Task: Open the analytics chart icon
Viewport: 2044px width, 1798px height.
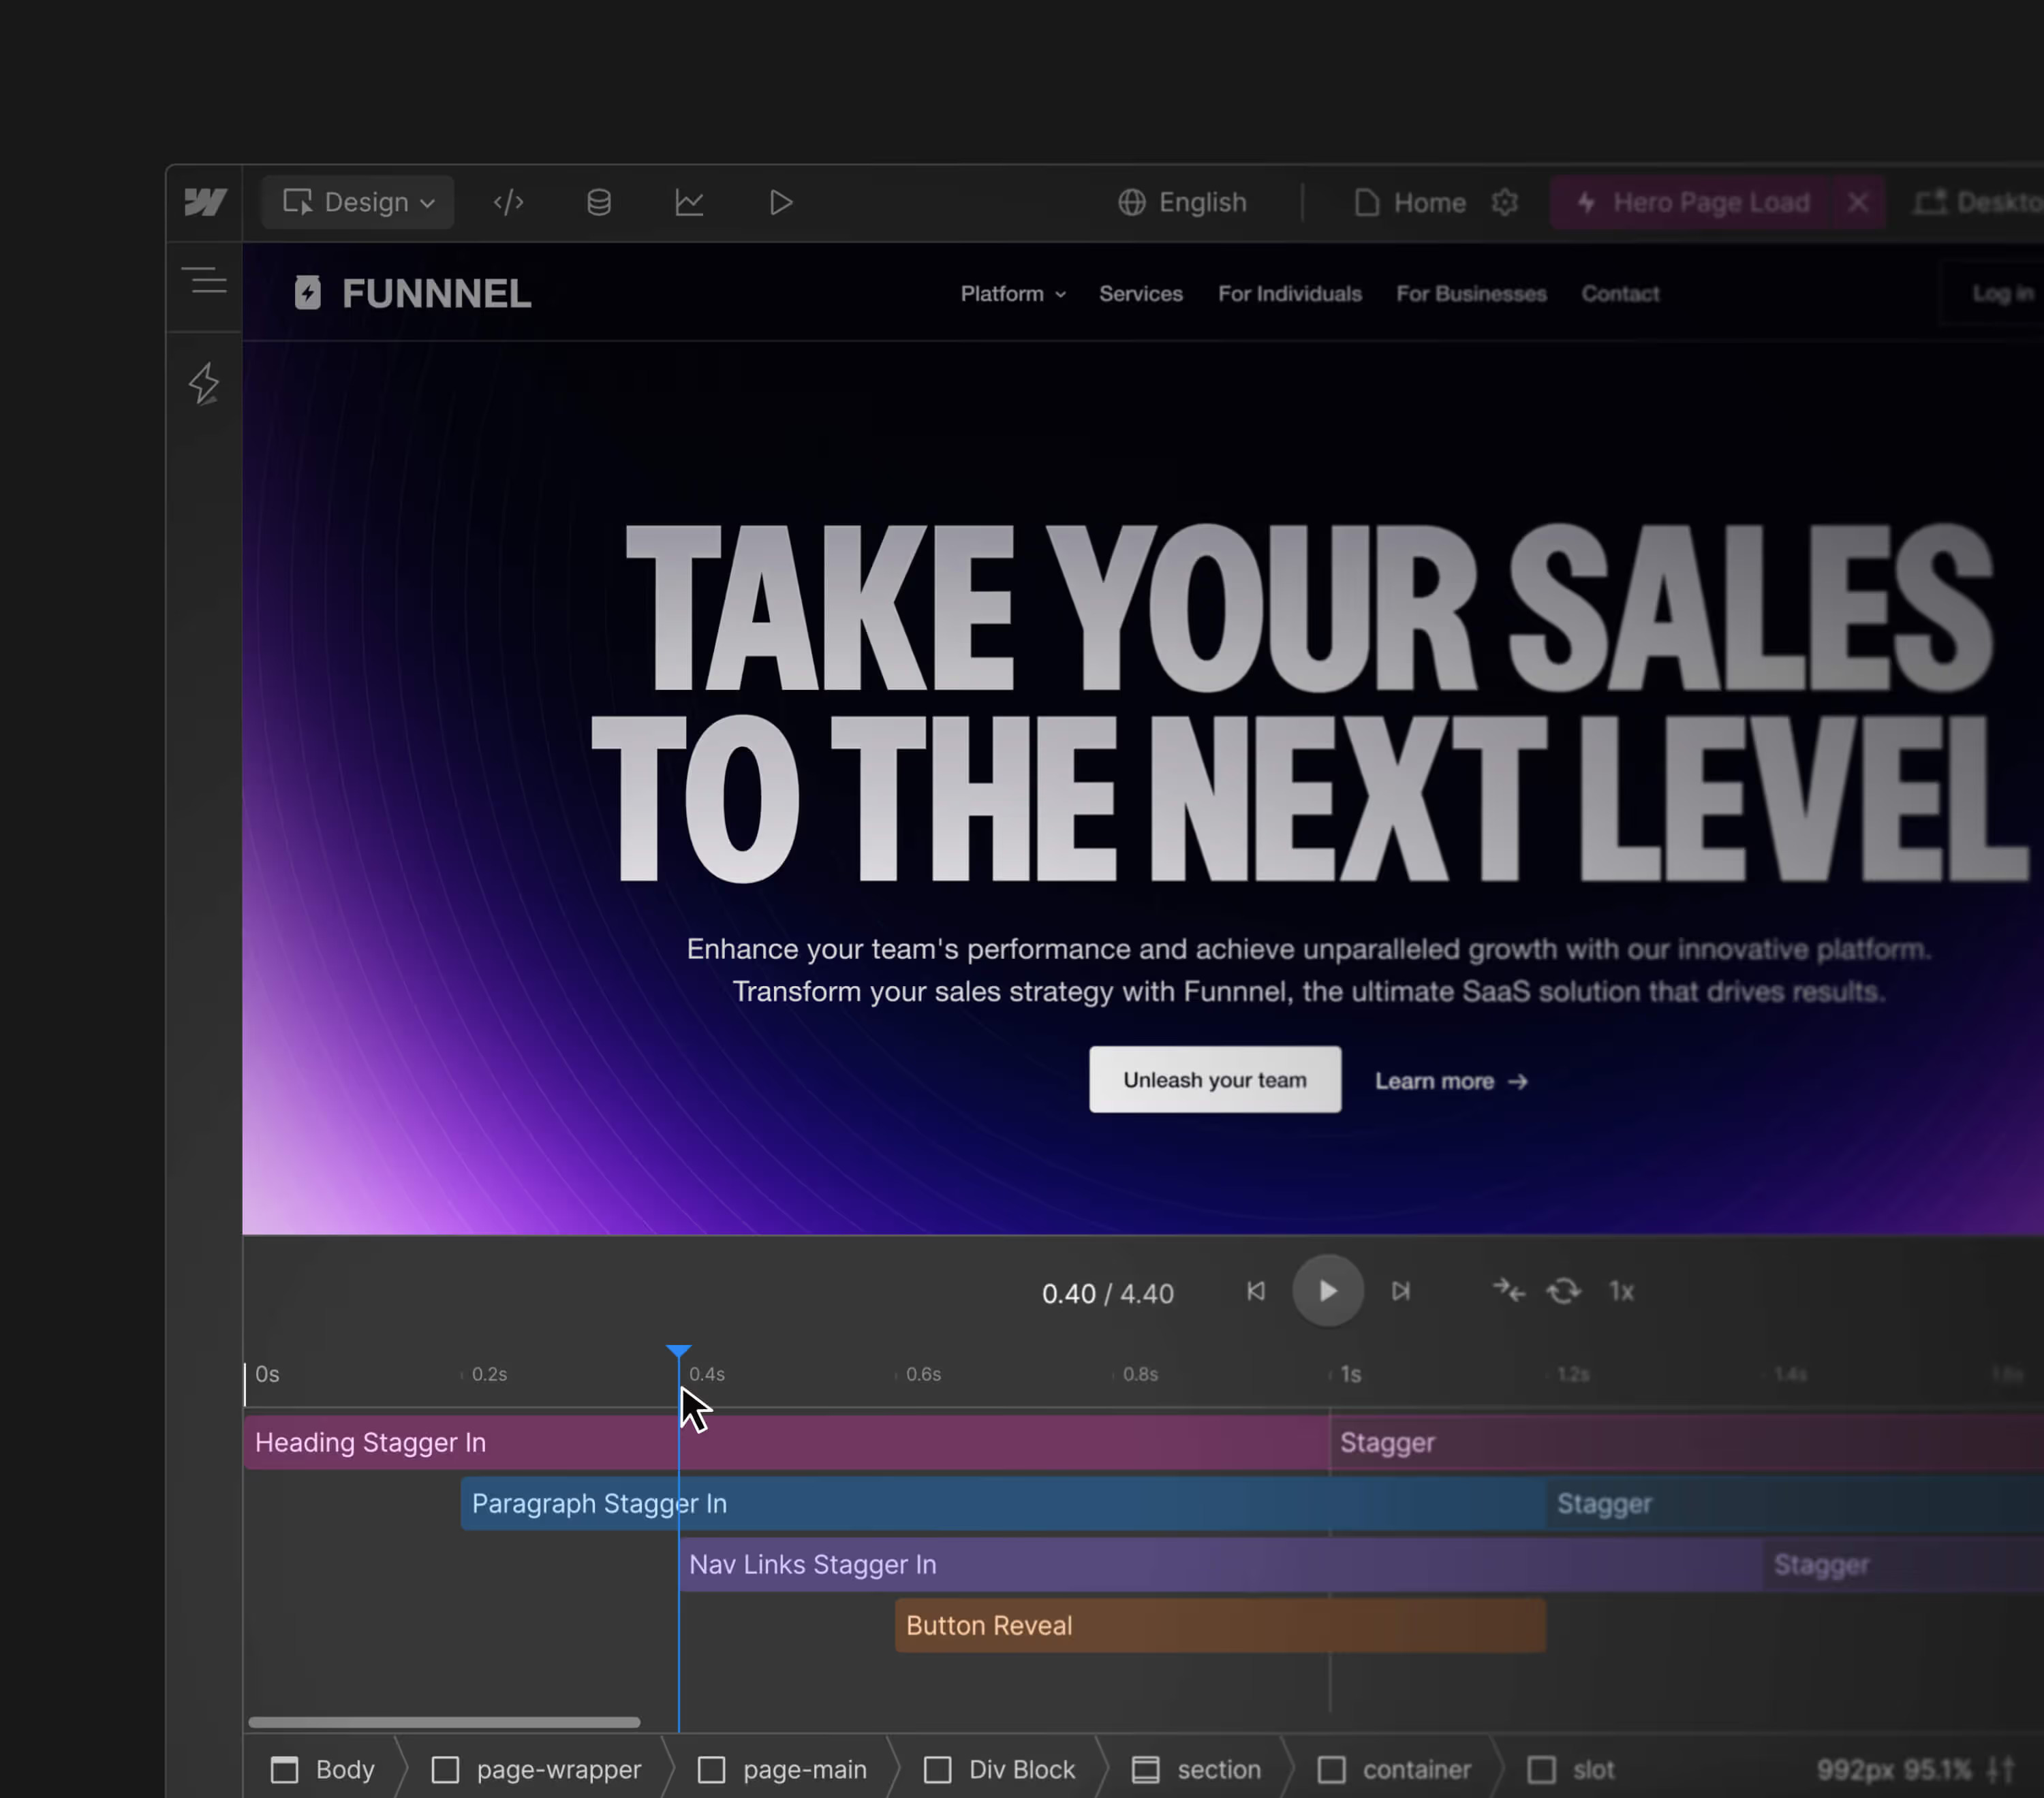Action: point(689,203)
